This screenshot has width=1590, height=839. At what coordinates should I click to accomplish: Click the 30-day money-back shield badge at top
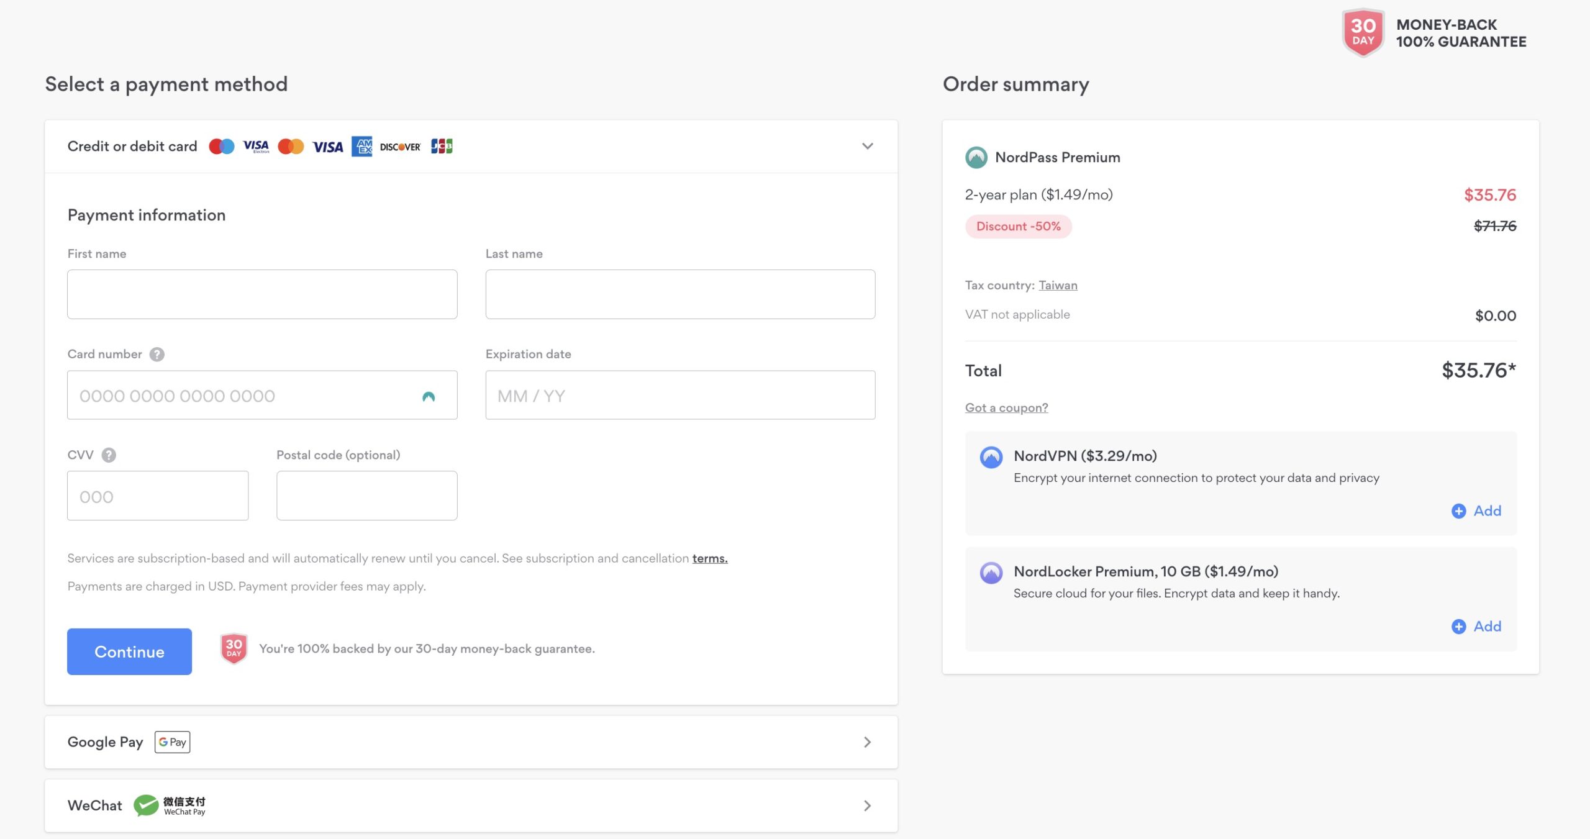(1363, 32)
